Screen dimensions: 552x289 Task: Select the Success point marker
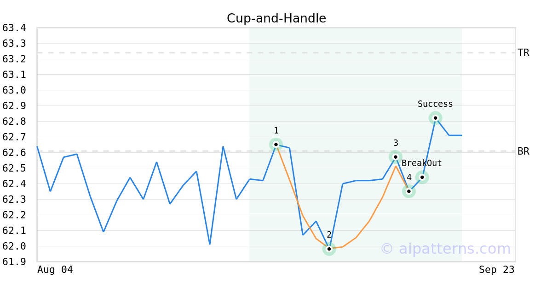point(435,118)
